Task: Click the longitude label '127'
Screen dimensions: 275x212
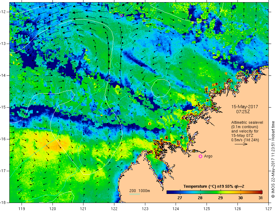Action: (x=268, y=209)
